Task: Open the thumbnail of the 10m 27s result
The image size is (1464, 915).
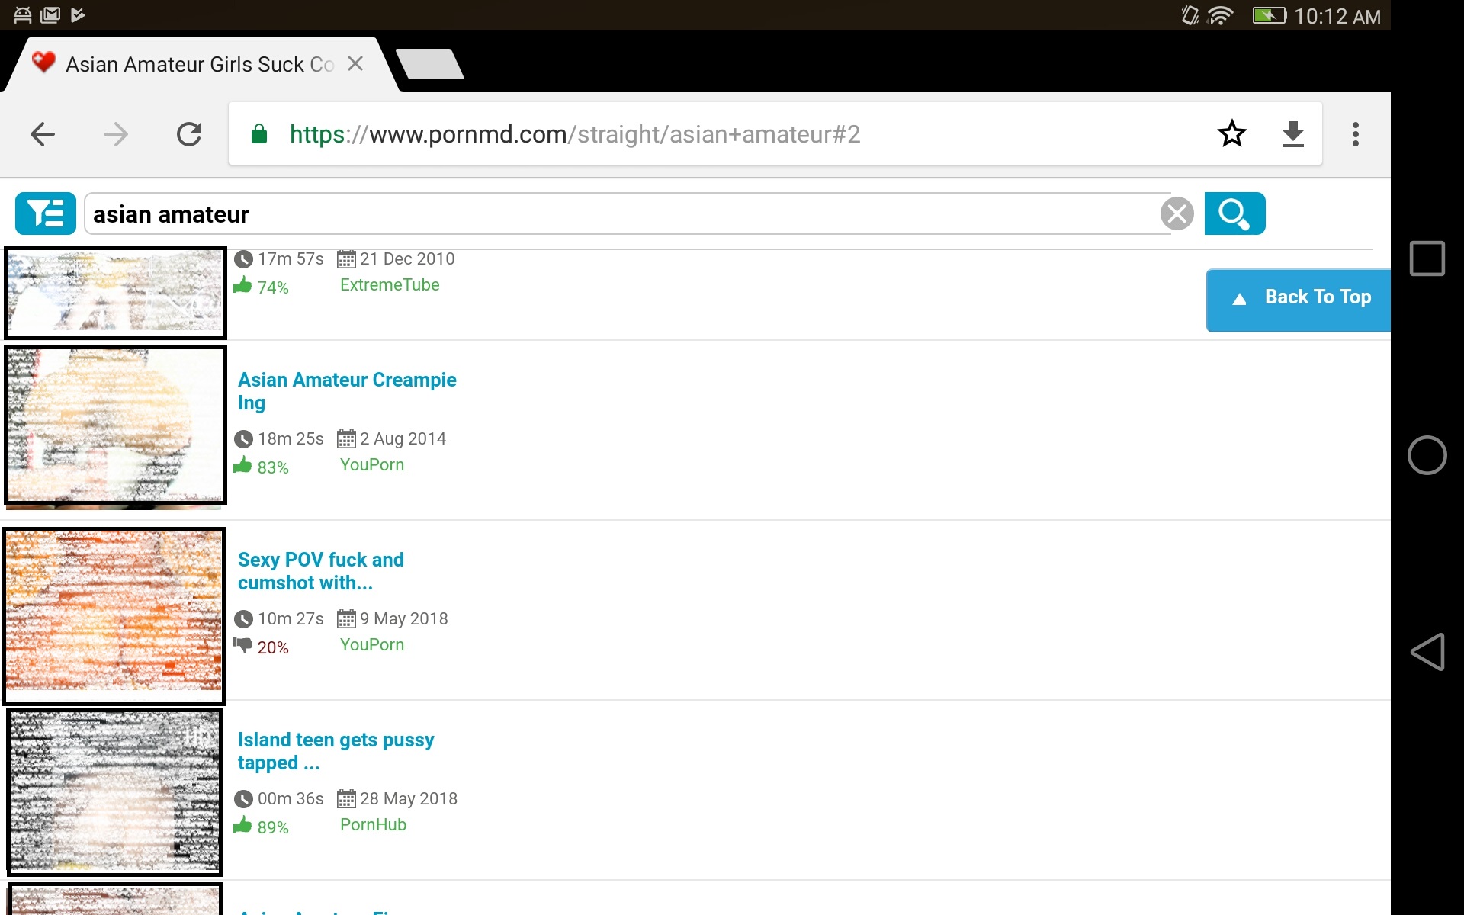Action: point(114,616)
